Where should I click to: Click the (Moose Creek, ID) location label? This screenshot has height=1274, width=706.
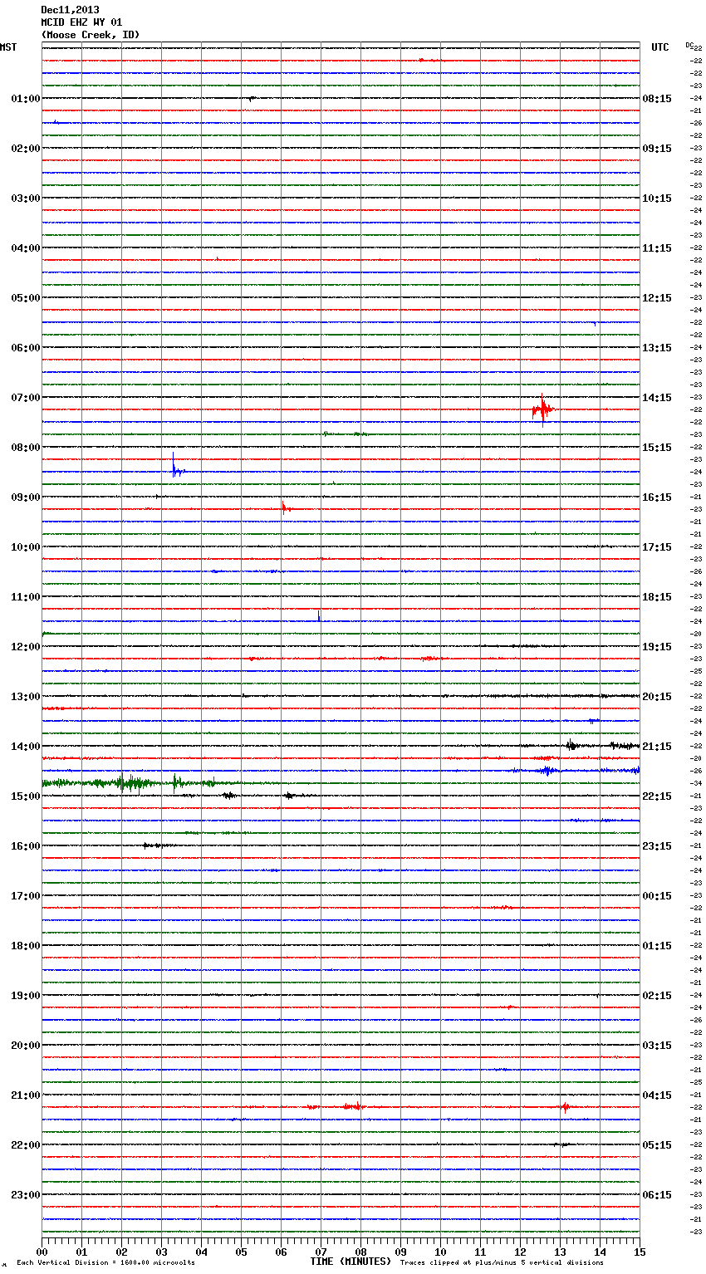[91, 35]
